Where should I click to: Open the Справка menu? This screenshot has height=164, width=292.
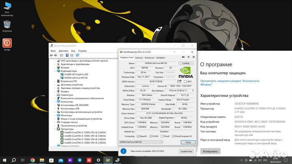click(x=82, y=51)
